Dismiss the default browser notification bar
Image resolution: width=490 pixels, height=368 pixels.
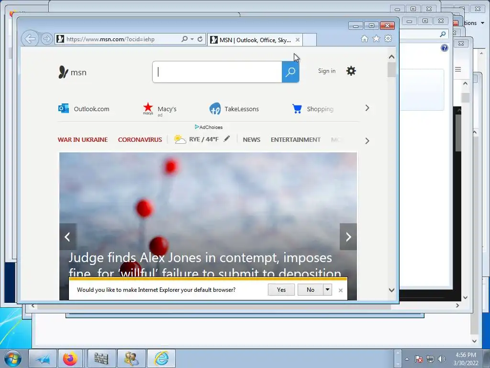coord(341,290)
